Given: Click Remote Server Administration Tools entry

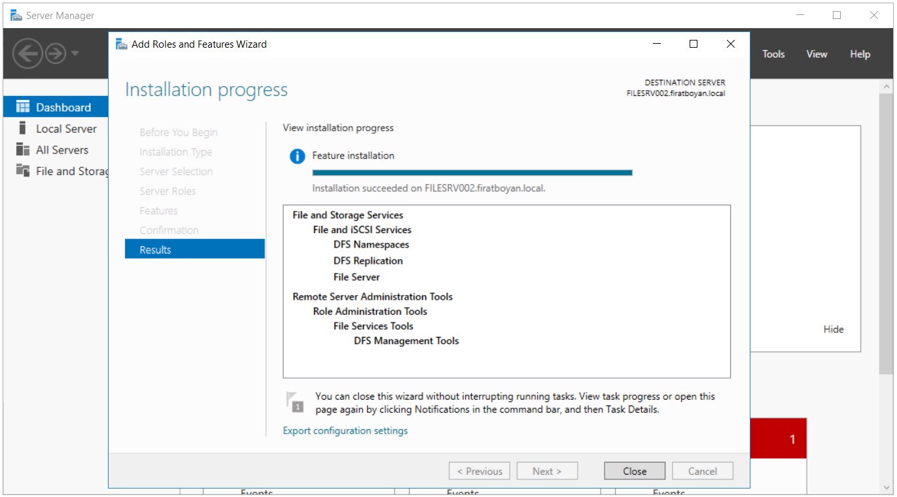Looking at the screenshot, I should tap(373, 297).
